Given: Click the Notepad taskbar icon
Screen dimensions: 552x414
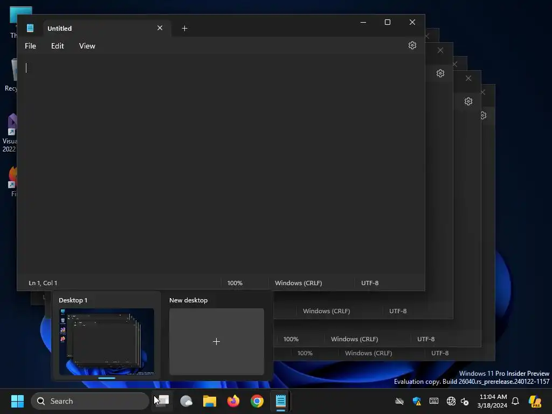Looking at the screenshot, I should pos(280,401).
